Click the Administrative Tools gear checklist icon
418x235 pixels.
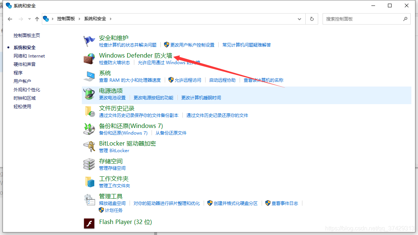coord(89,200)
